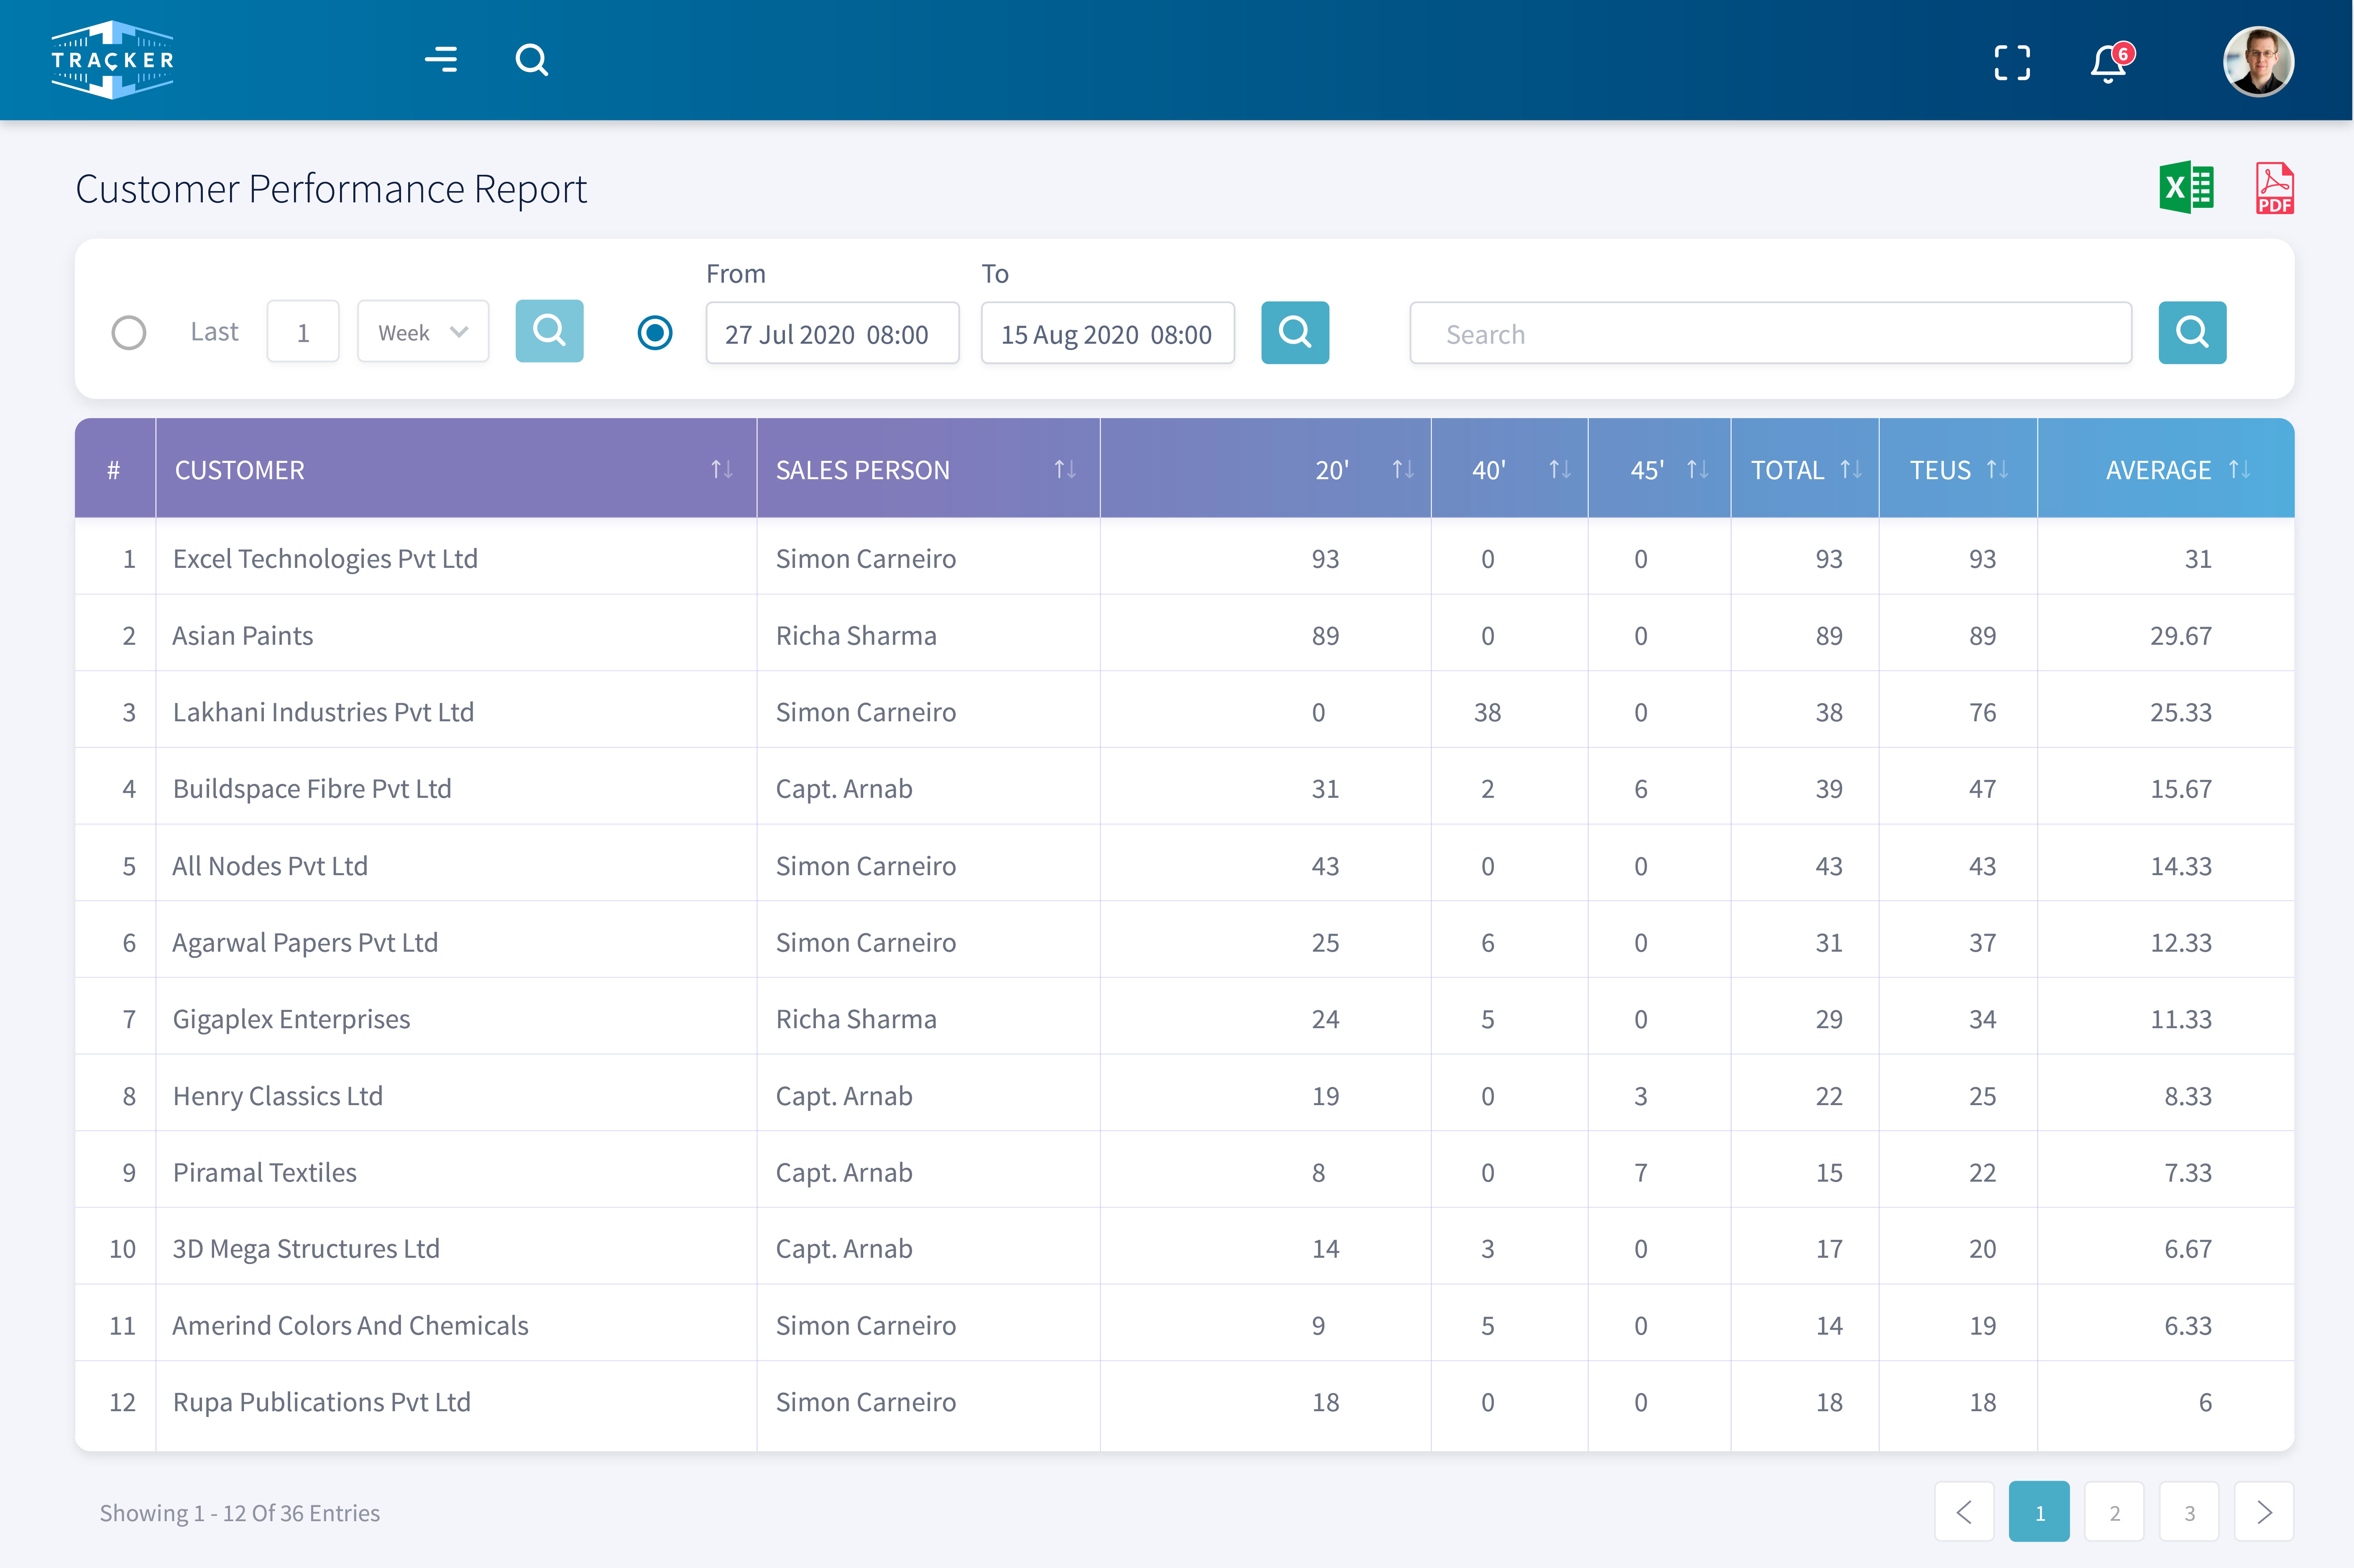2354x1568 pixels.
Task: Click Rupa Publications Pvt Ltd
Action: coord(321,1402)
